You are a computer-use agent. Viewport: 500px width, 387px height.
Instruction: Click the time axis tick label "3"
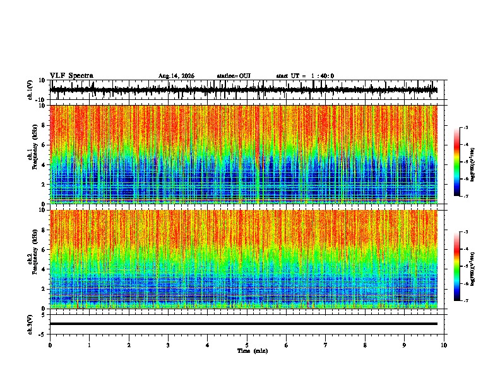pyautogui.click(x=168, y=345)
